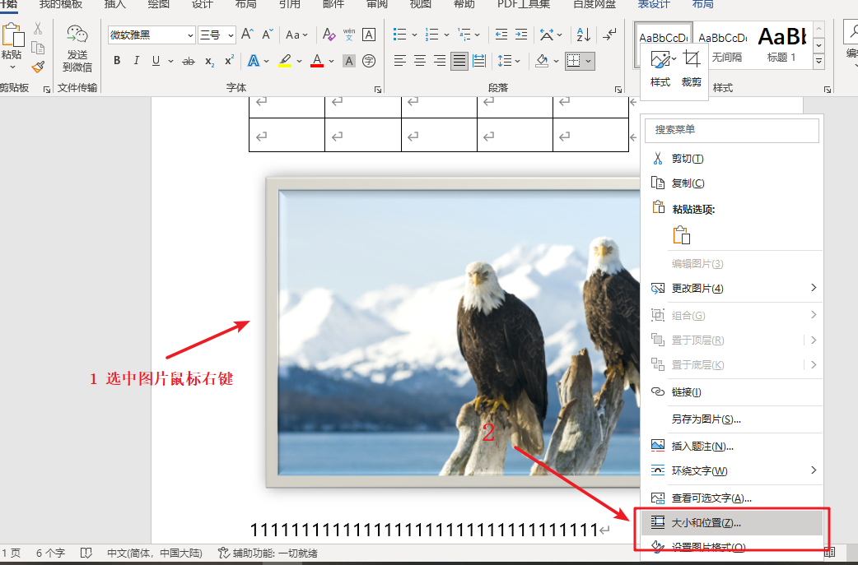Center align text
The image size is (858, 565).
(420, 61)
